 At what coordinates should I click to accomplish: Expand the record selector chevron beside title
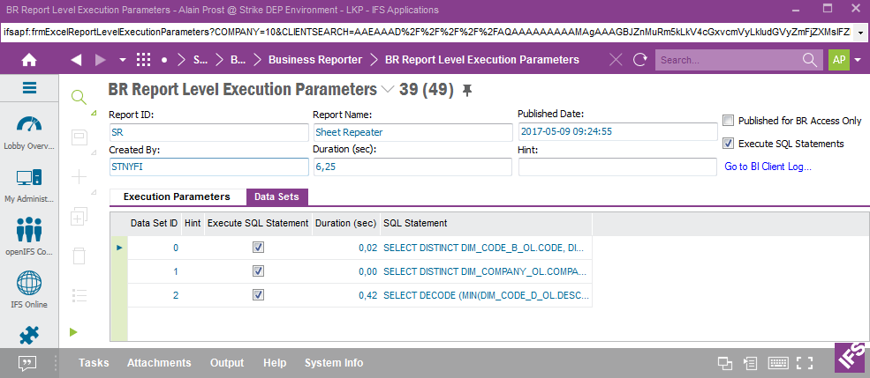[388, 89]
